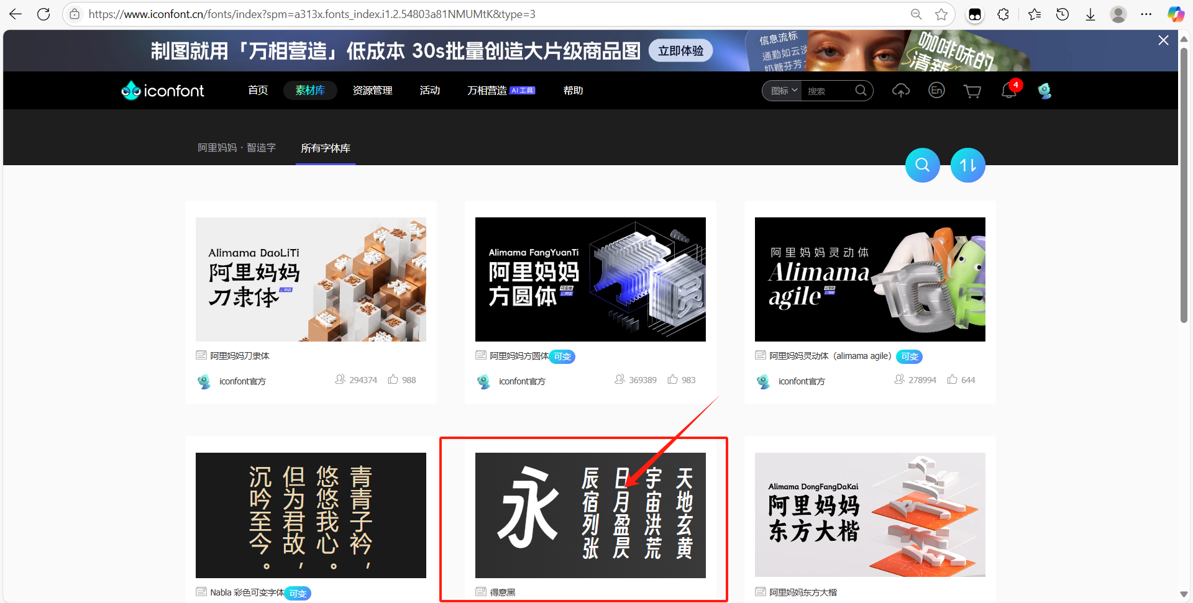Open the browser history icon

[1063, 14]
